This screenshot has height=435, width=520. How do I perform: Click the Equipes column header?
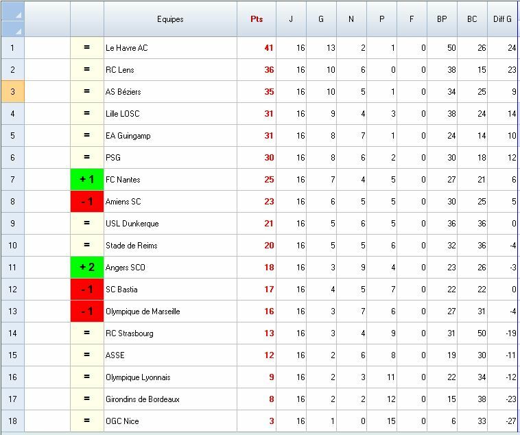point(170,19)
